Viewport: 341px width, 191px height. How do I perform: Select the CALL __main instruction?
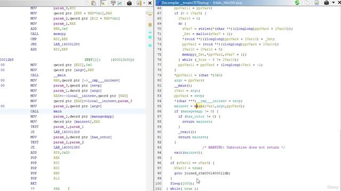coord(48,75)
